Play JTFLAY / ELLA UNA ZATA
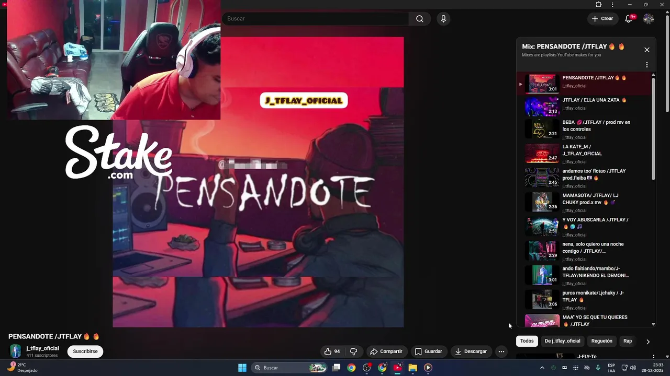670x376 pixels. [585, 107]
